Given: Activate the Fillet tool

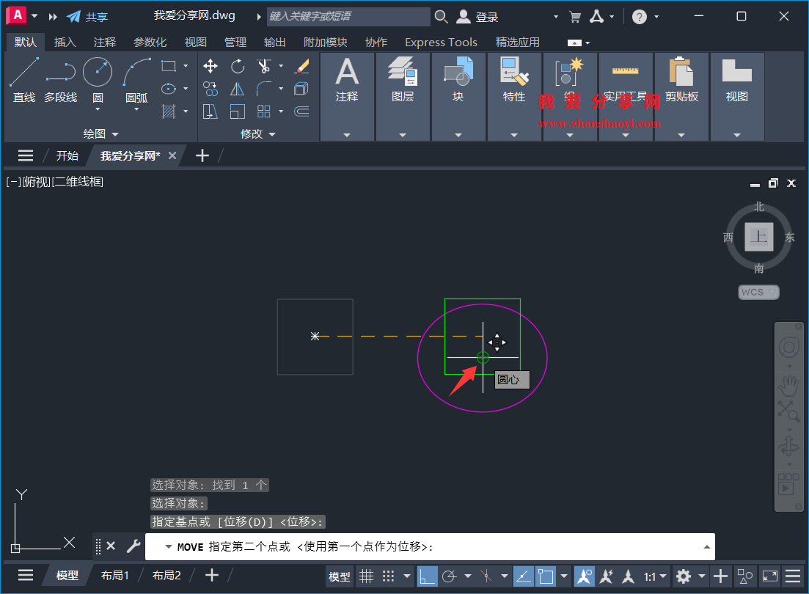Looking at the screenshot, I should (263, 89).
